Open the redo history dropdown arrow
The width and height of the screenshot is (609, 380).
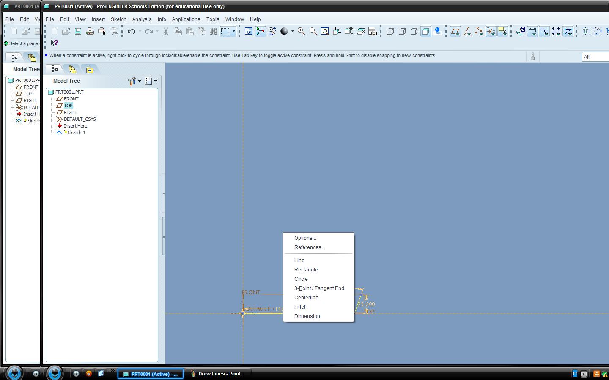157,31
